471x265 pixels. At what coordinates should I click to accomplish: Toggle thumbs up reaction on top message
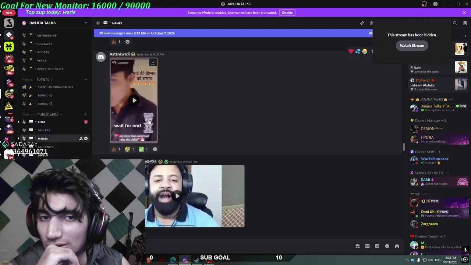(116, 42)
